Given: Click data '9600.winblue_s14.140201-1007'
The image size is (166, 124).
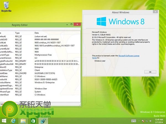Looking at the screenshot, I should [48, 43].
